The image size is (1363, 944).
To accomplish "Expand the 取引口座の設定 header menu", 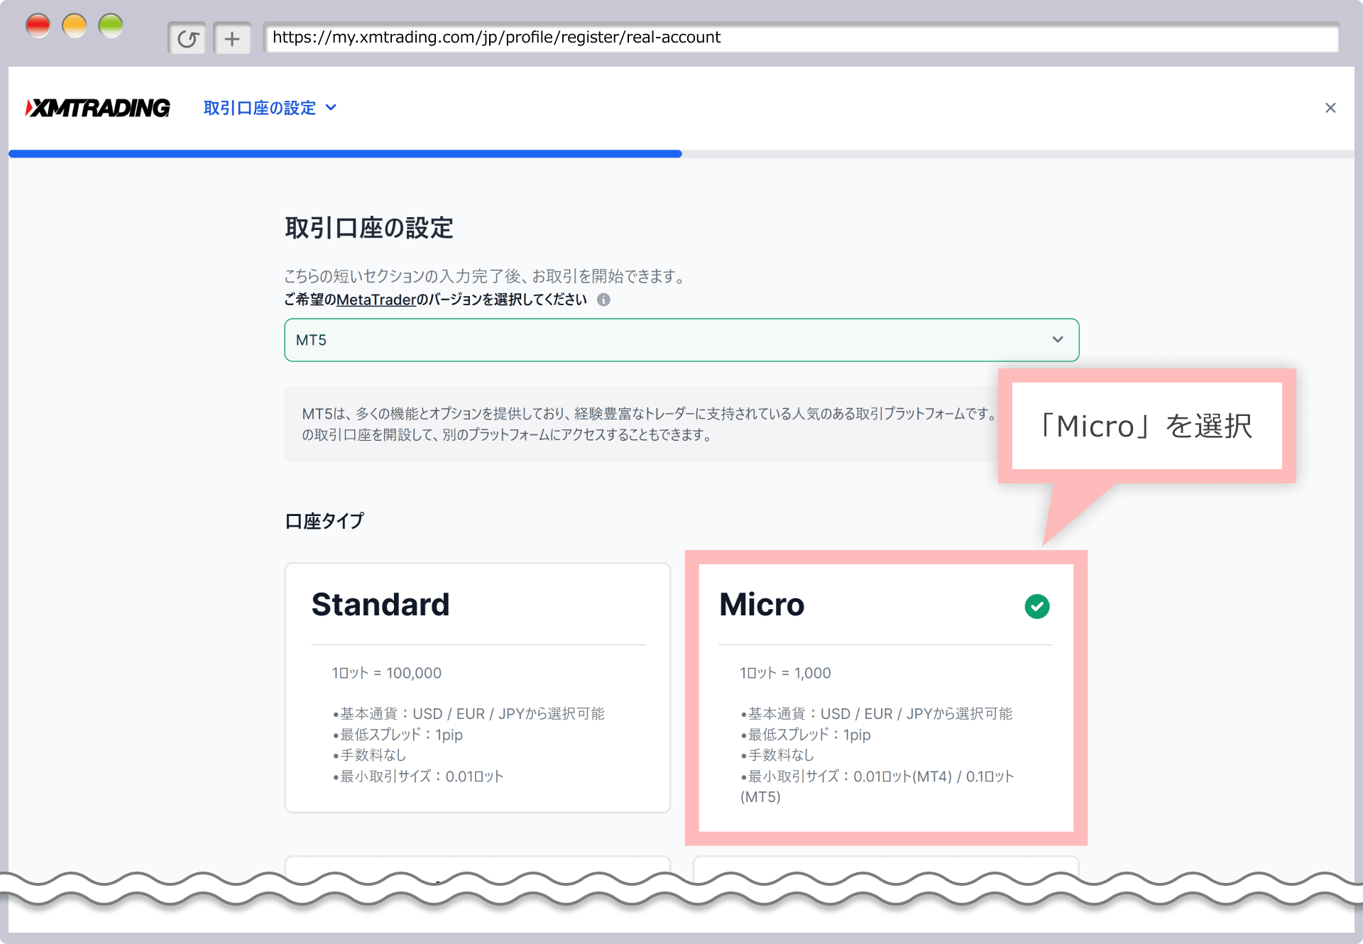I will (x=260, y=108).
